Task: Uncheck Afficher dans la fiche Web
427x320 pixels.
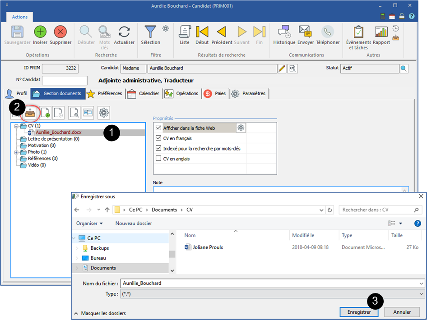Action: pos(158,128)
